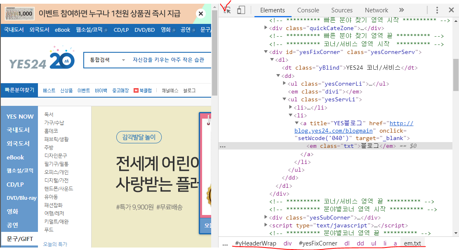Close the event banner with X
This screenshot has width=459, height=250.
coord(201,14)
